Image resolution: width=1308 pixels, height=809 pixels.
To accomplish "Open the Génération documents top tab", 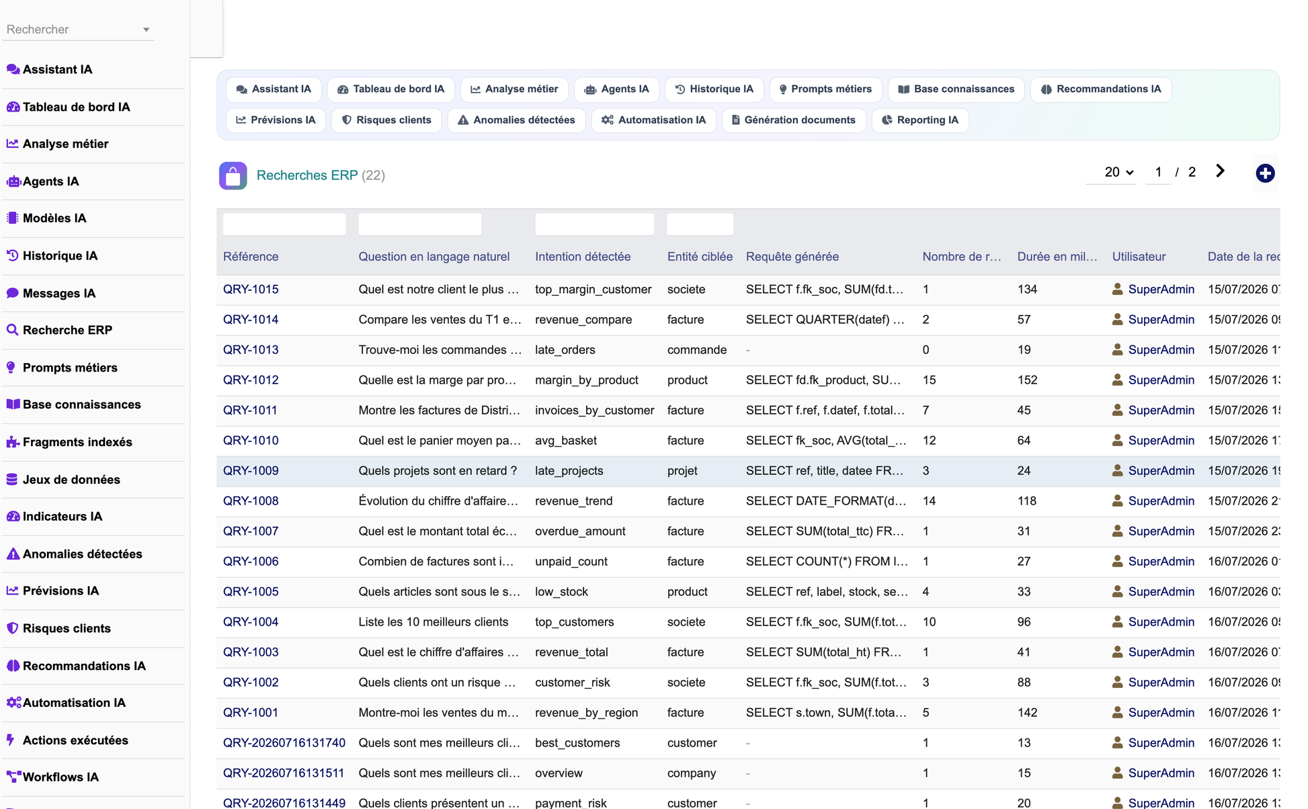I will (794, 120).
